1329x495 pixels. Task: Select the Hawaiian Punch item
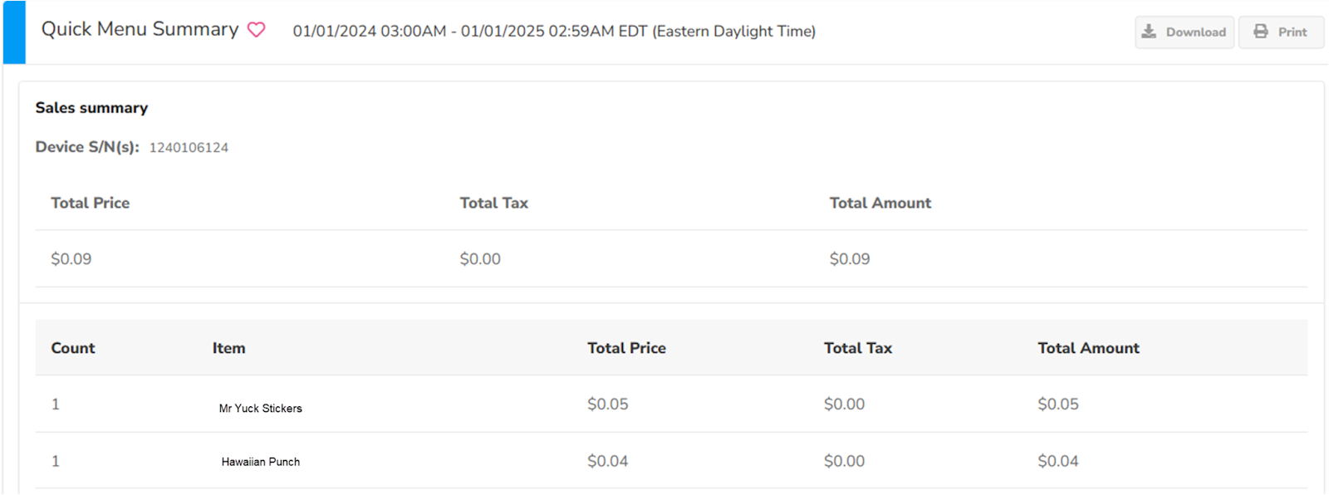[x=260, y=462]
